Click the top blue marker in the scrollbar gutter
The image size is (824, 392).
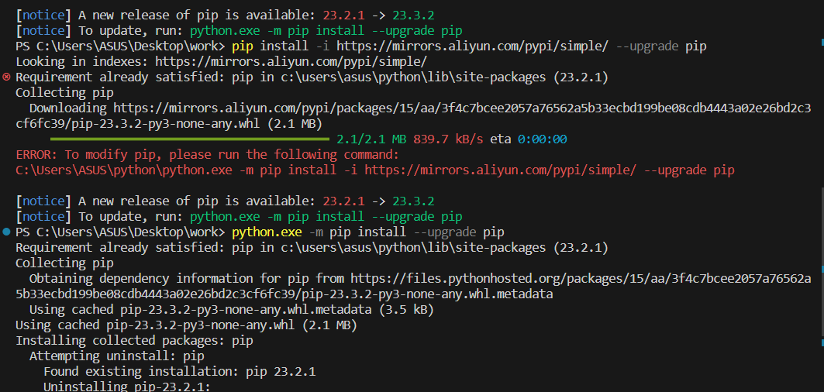click(x=822, y=40)
